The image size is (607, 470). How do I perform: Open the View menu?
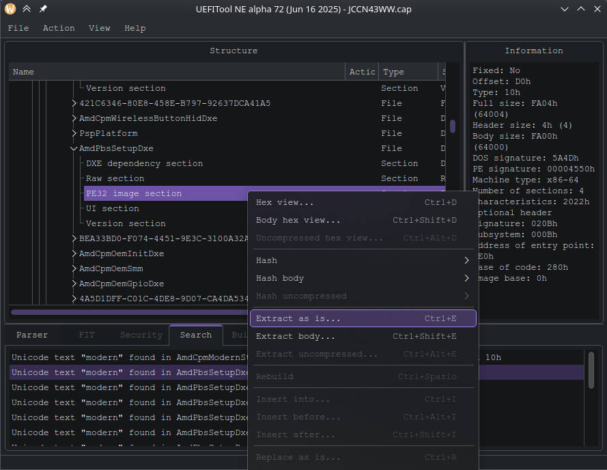(x=100, y=28)
